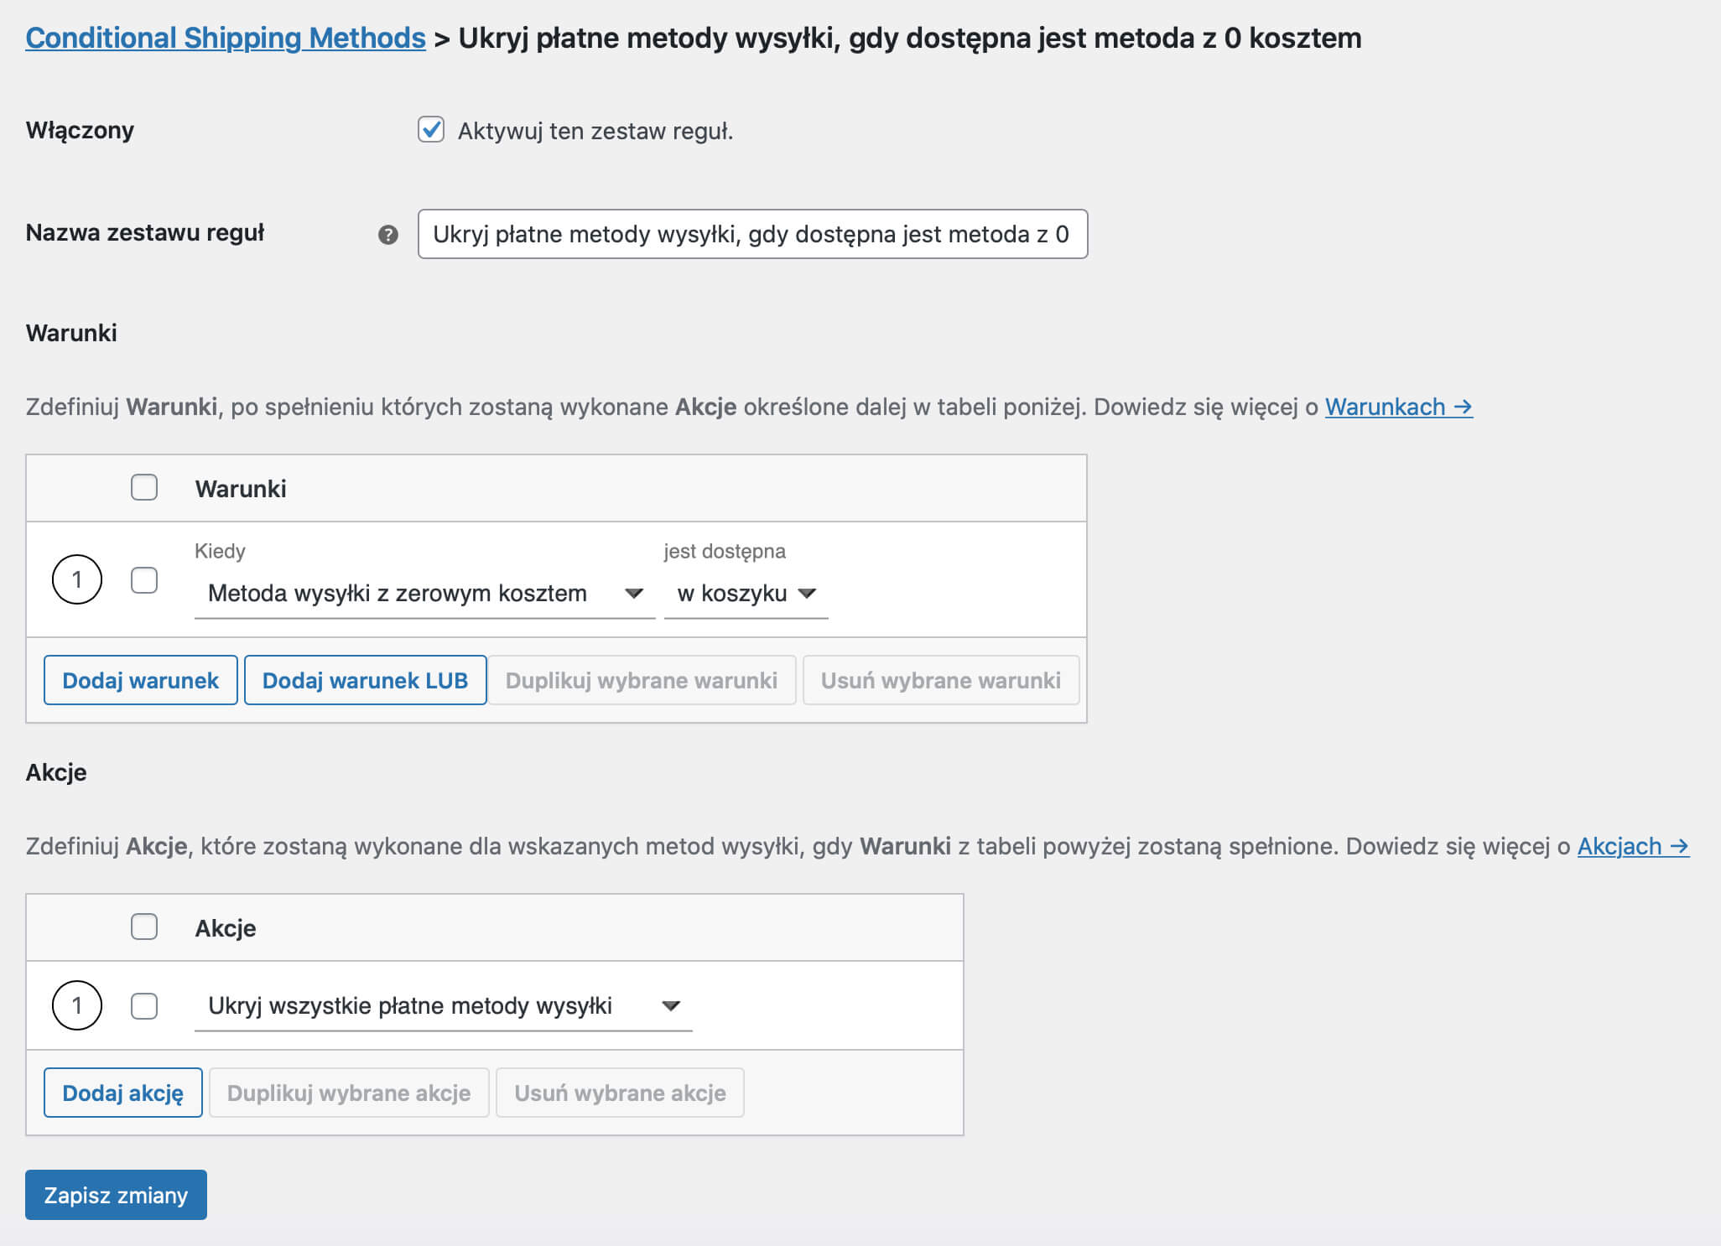Viewport: 1721px width, 1246px height.
Task: Click into the rule set name field
Action: pyautogui.click(x=751, y=234)
